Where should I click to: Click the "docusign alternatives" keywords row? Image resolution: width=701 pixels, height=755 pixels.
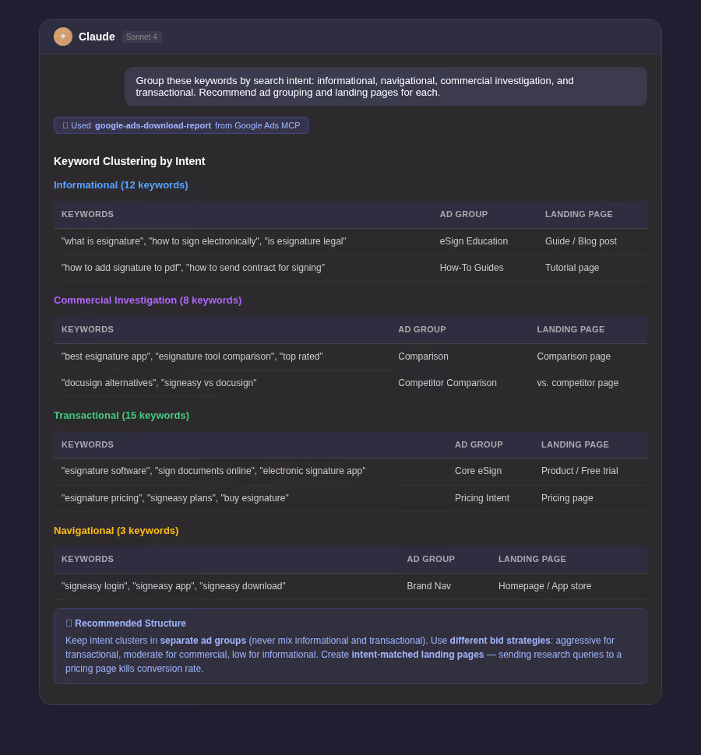pyautogui.click(x=350, y=383)
